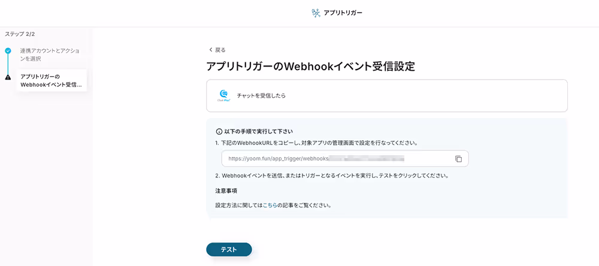Open the こちら article link
The width and height of the screenshot is (599, 266).
[x=270, y=205]
